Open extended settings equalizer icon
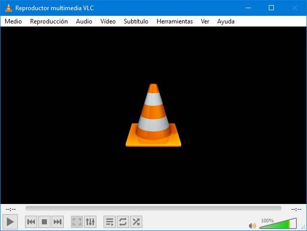 pos(90,222)
